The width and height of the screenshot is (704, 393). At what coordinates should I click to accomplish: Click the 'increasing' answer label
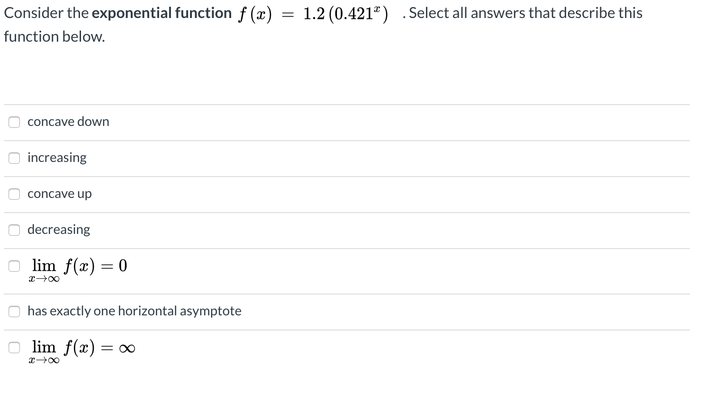[57, 158]
